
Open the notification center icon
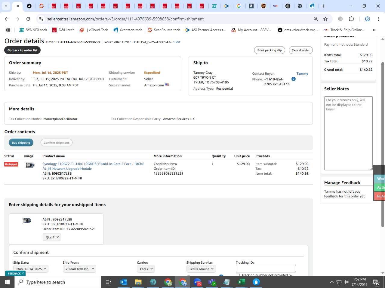coord(376,282)
